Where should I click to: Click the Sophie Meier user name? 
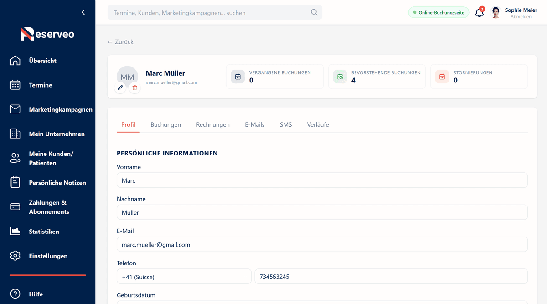521,10
